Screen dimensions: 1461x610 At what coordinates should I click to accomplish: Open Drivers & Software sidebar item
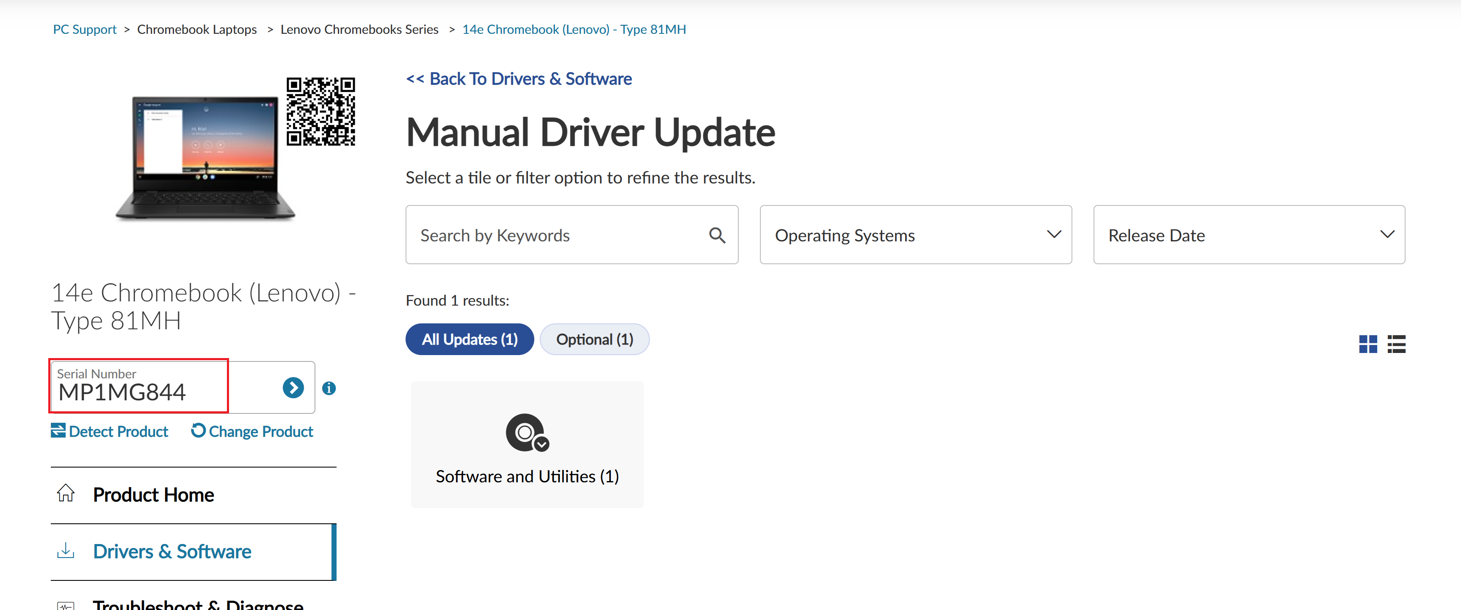click(172, 552)
